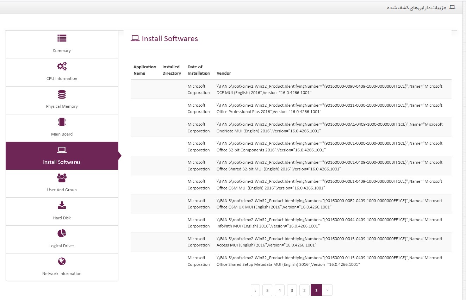Screen dimensions: 466x300
Task: Click the User And Group people icon
Action: click(62, 178)
